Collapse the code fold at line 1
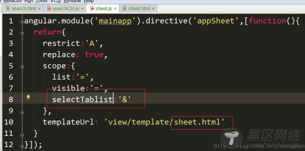This screenshot has height=151, width=305. click(22, 23)
